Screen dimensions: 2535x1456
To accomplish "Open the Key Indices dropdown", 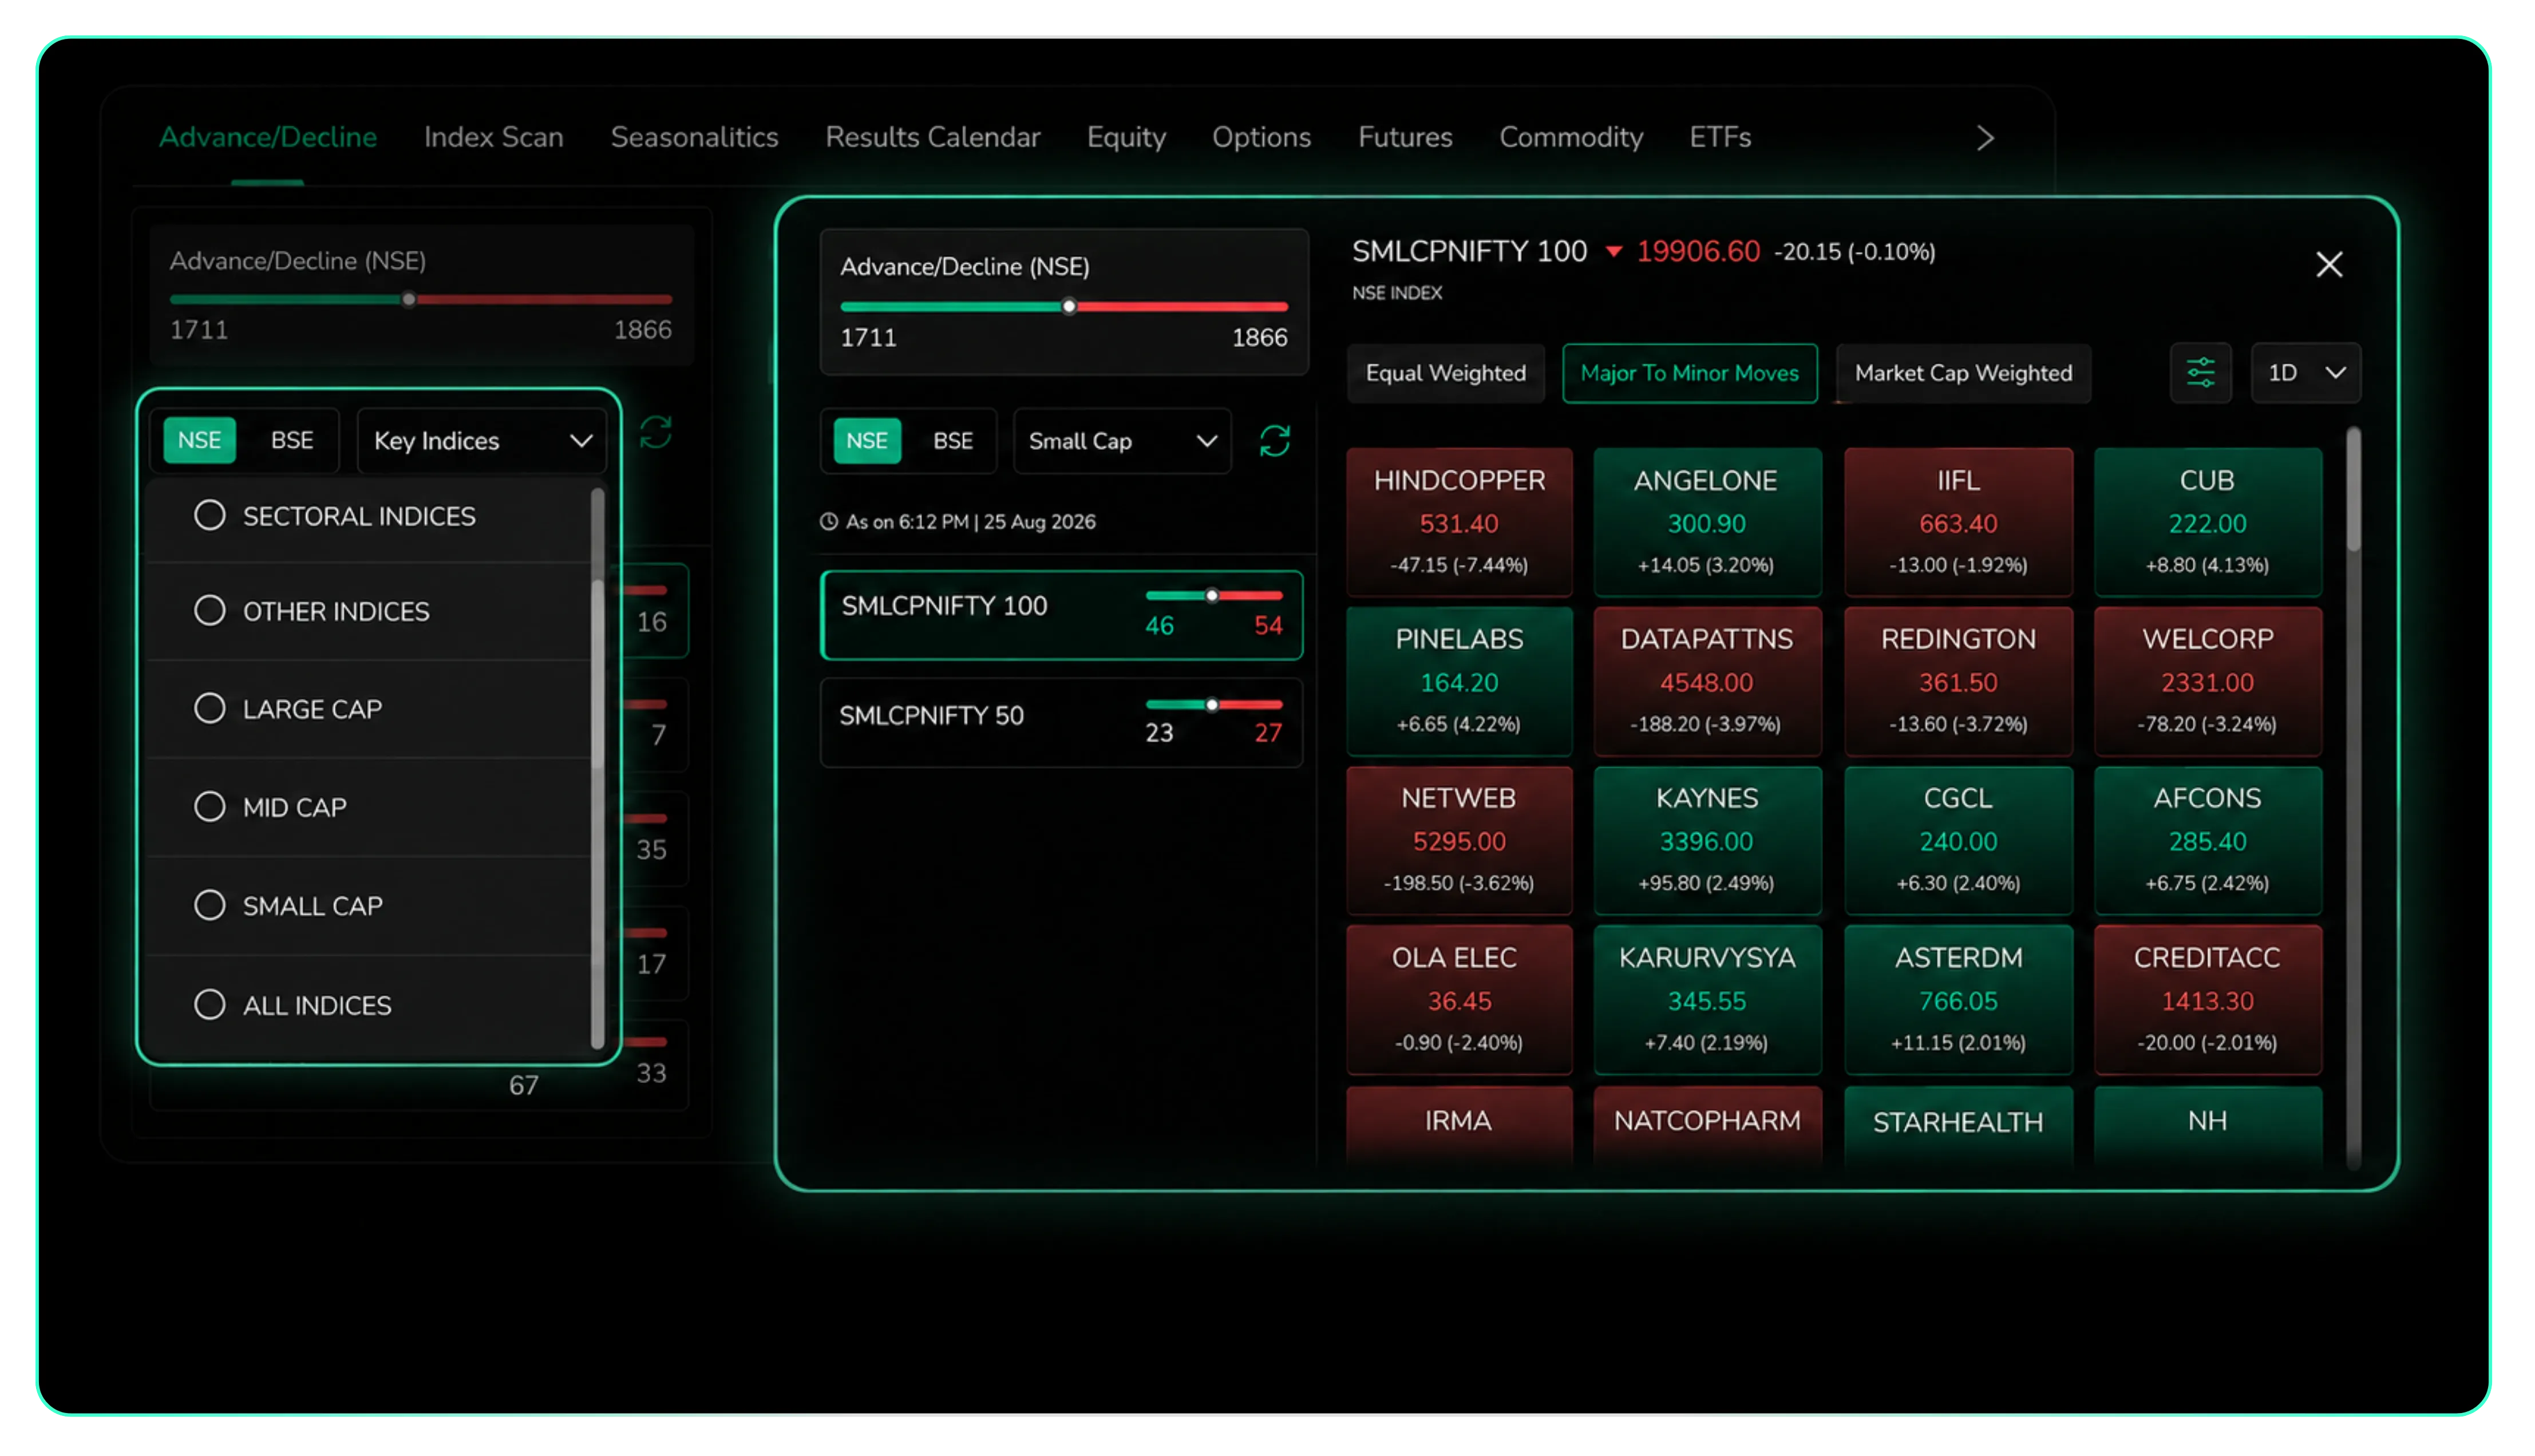I will 482,441.
